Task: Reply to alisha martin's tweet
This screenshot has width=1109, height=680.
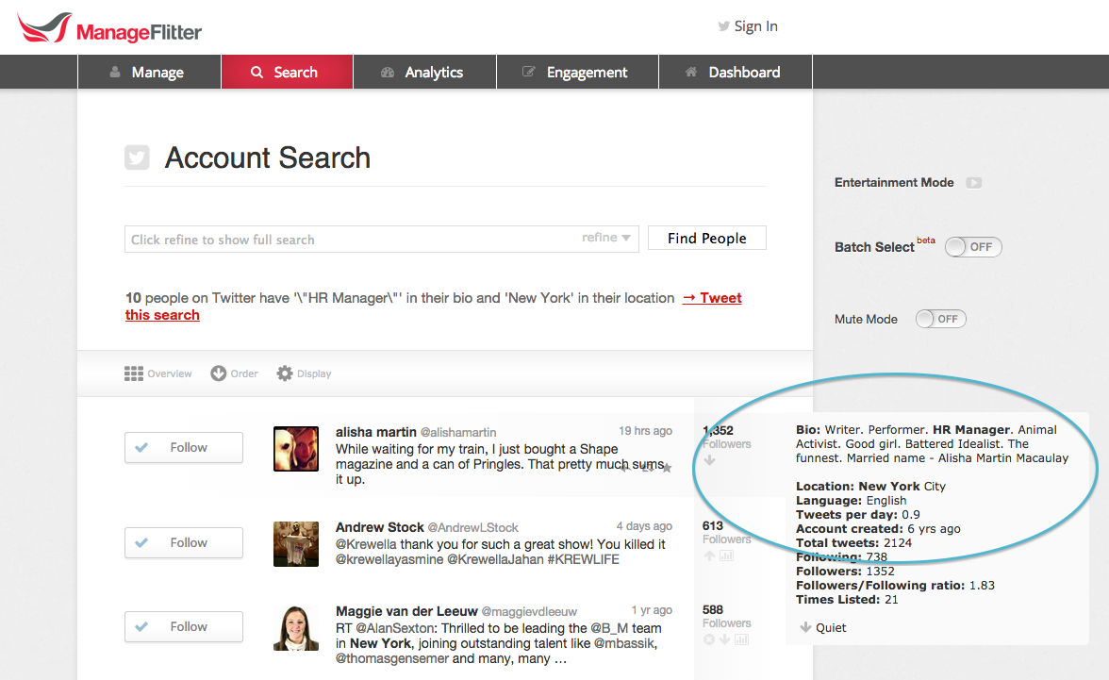Action: tap(624, 468)
